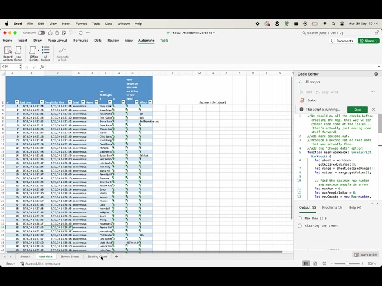Open the Email column filter dropdown
This screenshot has height=286, width=382.
pos(83,102)
